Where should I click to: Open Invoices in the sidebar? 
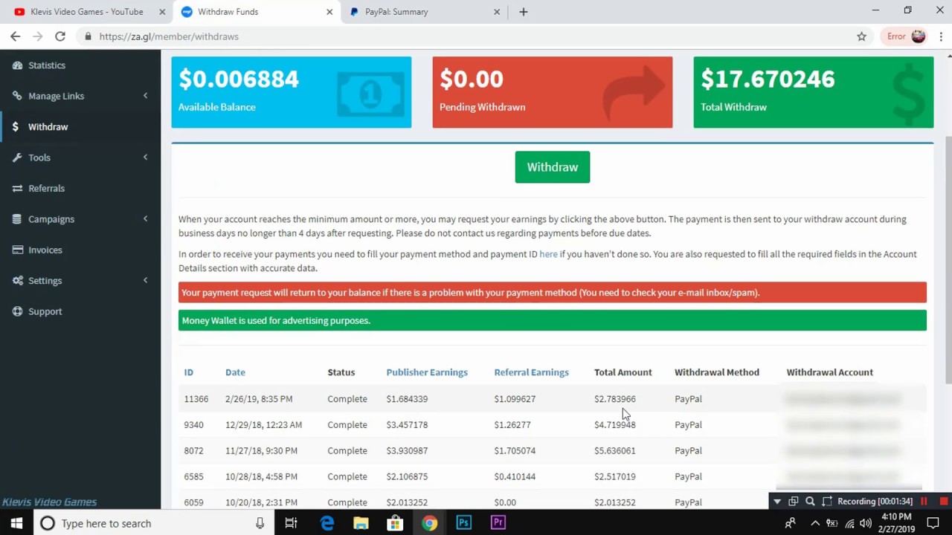tap(45, 250)
